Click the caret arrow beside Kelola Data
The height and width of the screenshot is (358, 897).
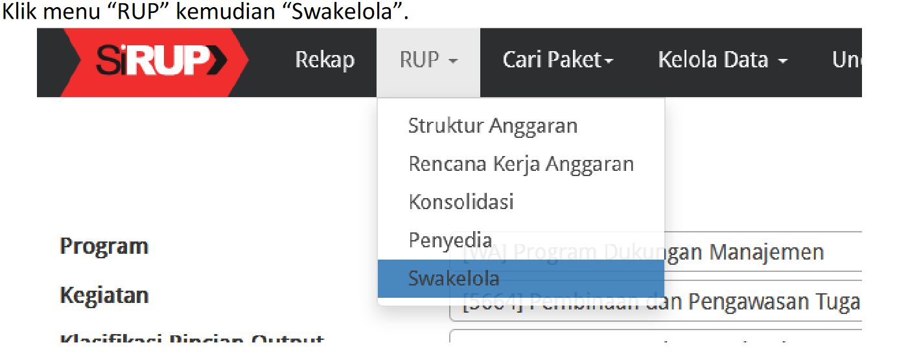pos(783,62)
